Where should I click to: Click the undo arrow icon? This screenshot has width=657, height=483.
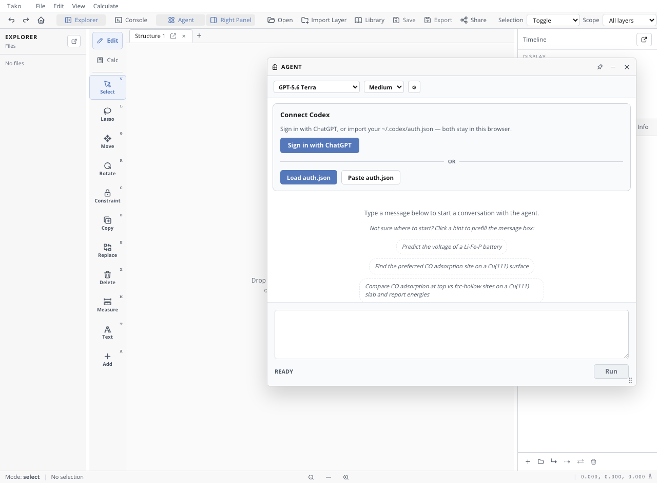click(11, 20)
